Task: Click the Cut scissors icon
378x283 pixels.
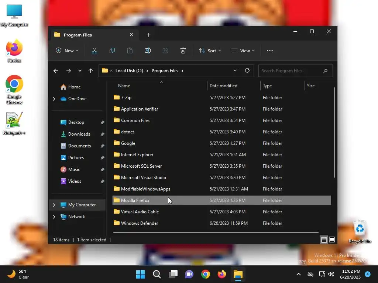Action: (x=94, y=51)
